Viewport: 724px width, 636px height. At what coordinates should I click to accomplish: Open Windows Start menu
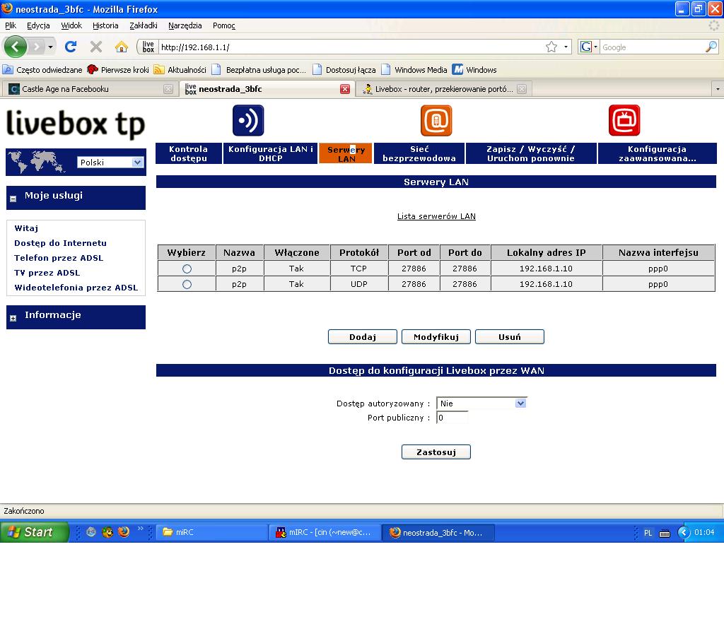[34, 532]
